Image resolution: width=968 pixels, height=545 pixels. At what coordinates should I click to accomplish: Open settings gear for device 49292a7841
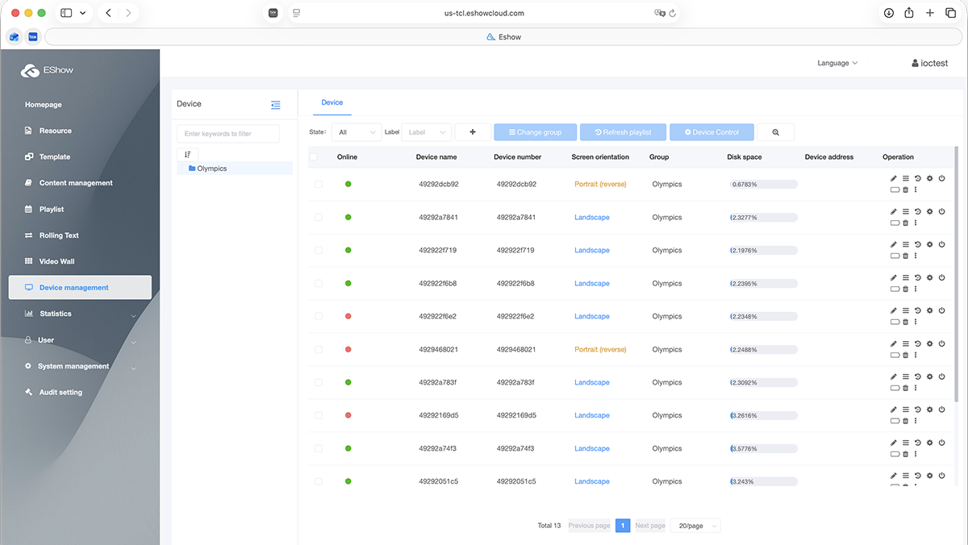coord(929,211)
